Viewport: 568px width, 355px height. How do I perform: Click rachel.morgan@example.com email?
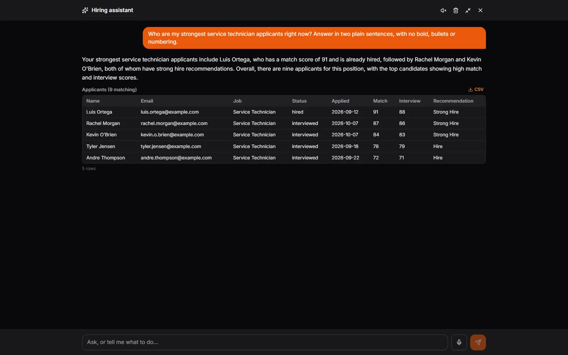tap(174, 123)
